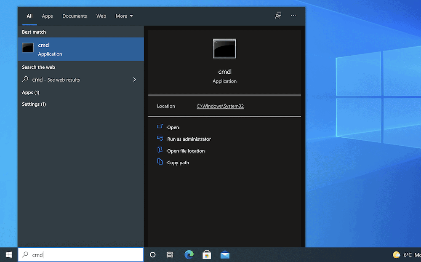Open the feedback person icon
The width and height of the screenshot is (421, 262).
click(x=278, y=16)
